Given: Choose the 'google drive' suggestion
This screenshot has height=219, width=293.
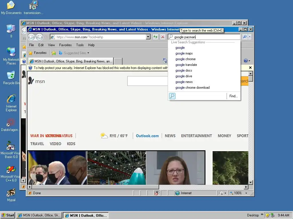Looking at the screenshot, I should click(x=184, y=76).
